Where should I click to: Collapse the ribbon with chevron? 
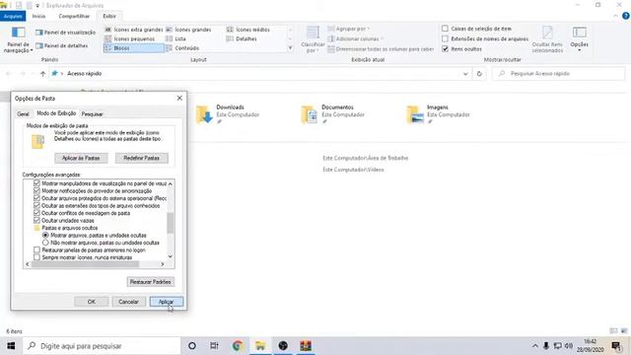(615, 16)
